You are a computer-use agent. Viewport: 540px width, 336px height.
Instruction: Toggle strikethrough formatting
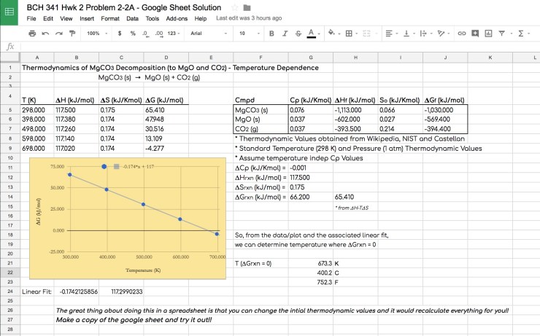(x=298, y=34)
